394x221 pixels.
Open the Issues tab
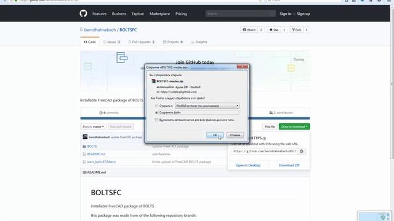112,42
